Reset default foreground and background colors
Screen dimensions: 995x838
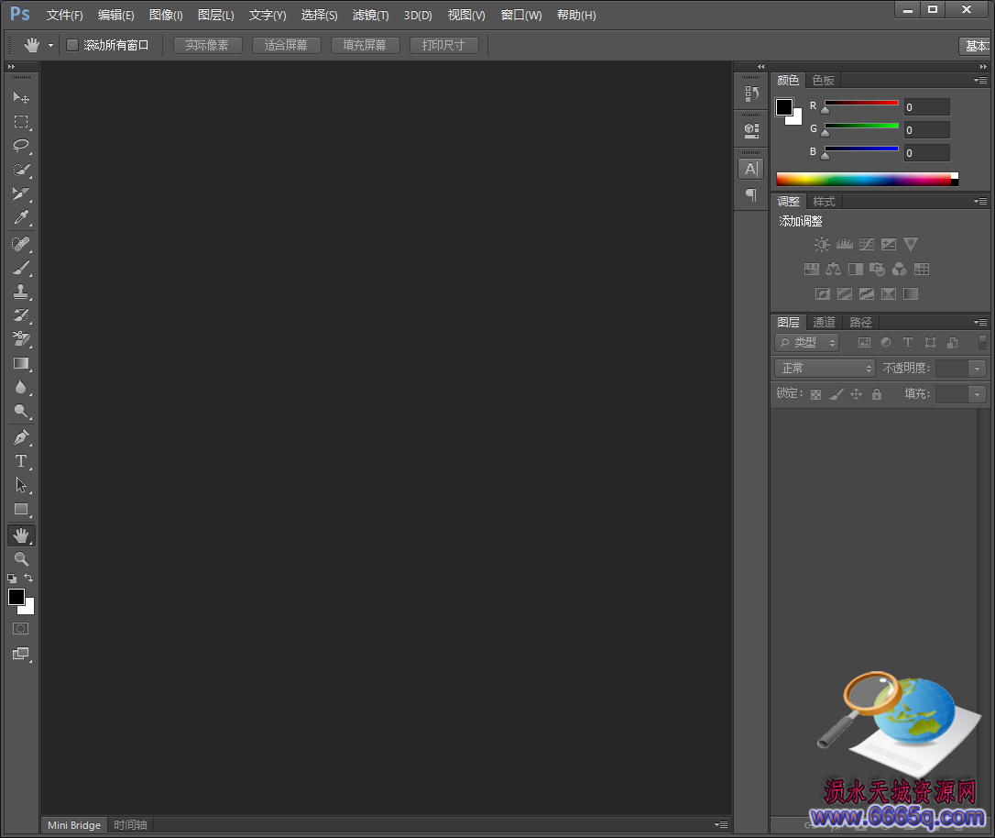pos(12,579)
